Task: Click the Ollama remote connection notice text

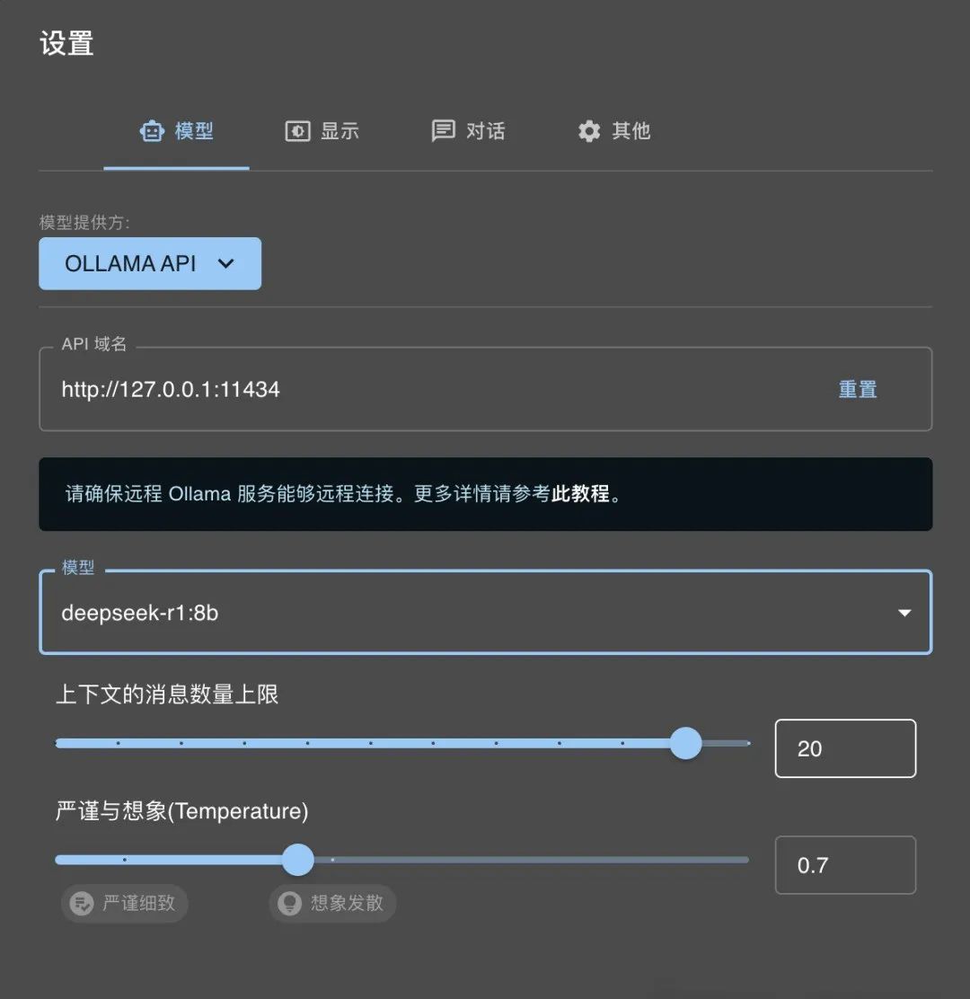Action: [x=343, y=494]
